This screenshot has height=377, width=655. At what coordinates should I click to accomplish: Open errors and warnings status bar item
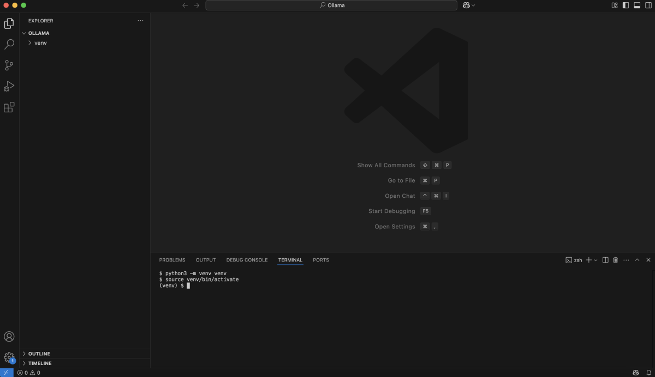(x=28, y=373)
